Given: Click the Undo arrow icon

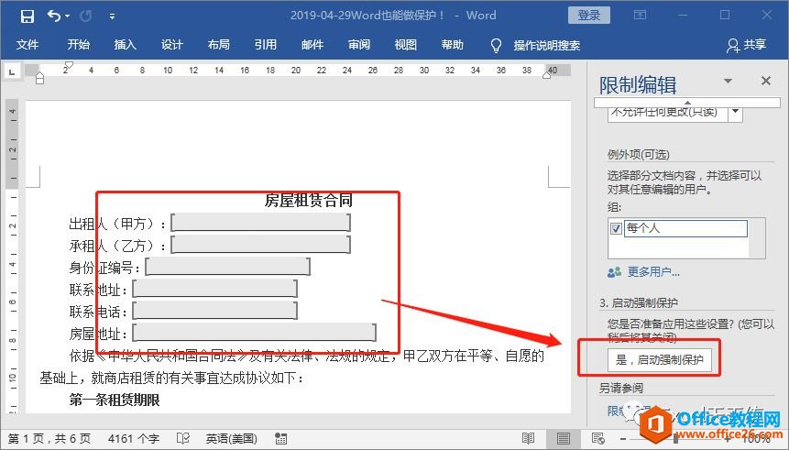Looking at the screenshot, I should [53, 16].
